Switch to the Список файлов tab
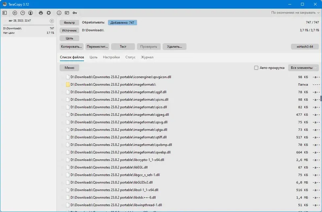Screen dimensions: 322x212 click(72, 57)
